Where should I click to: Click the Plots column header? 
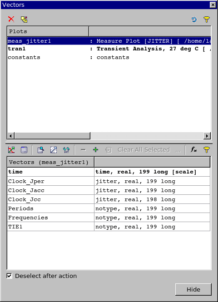pyautogui.click(x=48, y=31)
